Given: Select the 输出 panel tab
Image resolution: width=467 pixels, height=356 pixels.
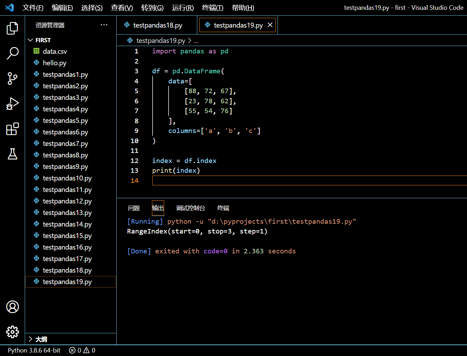Looking at the screenshot, I should coord(158,208).
